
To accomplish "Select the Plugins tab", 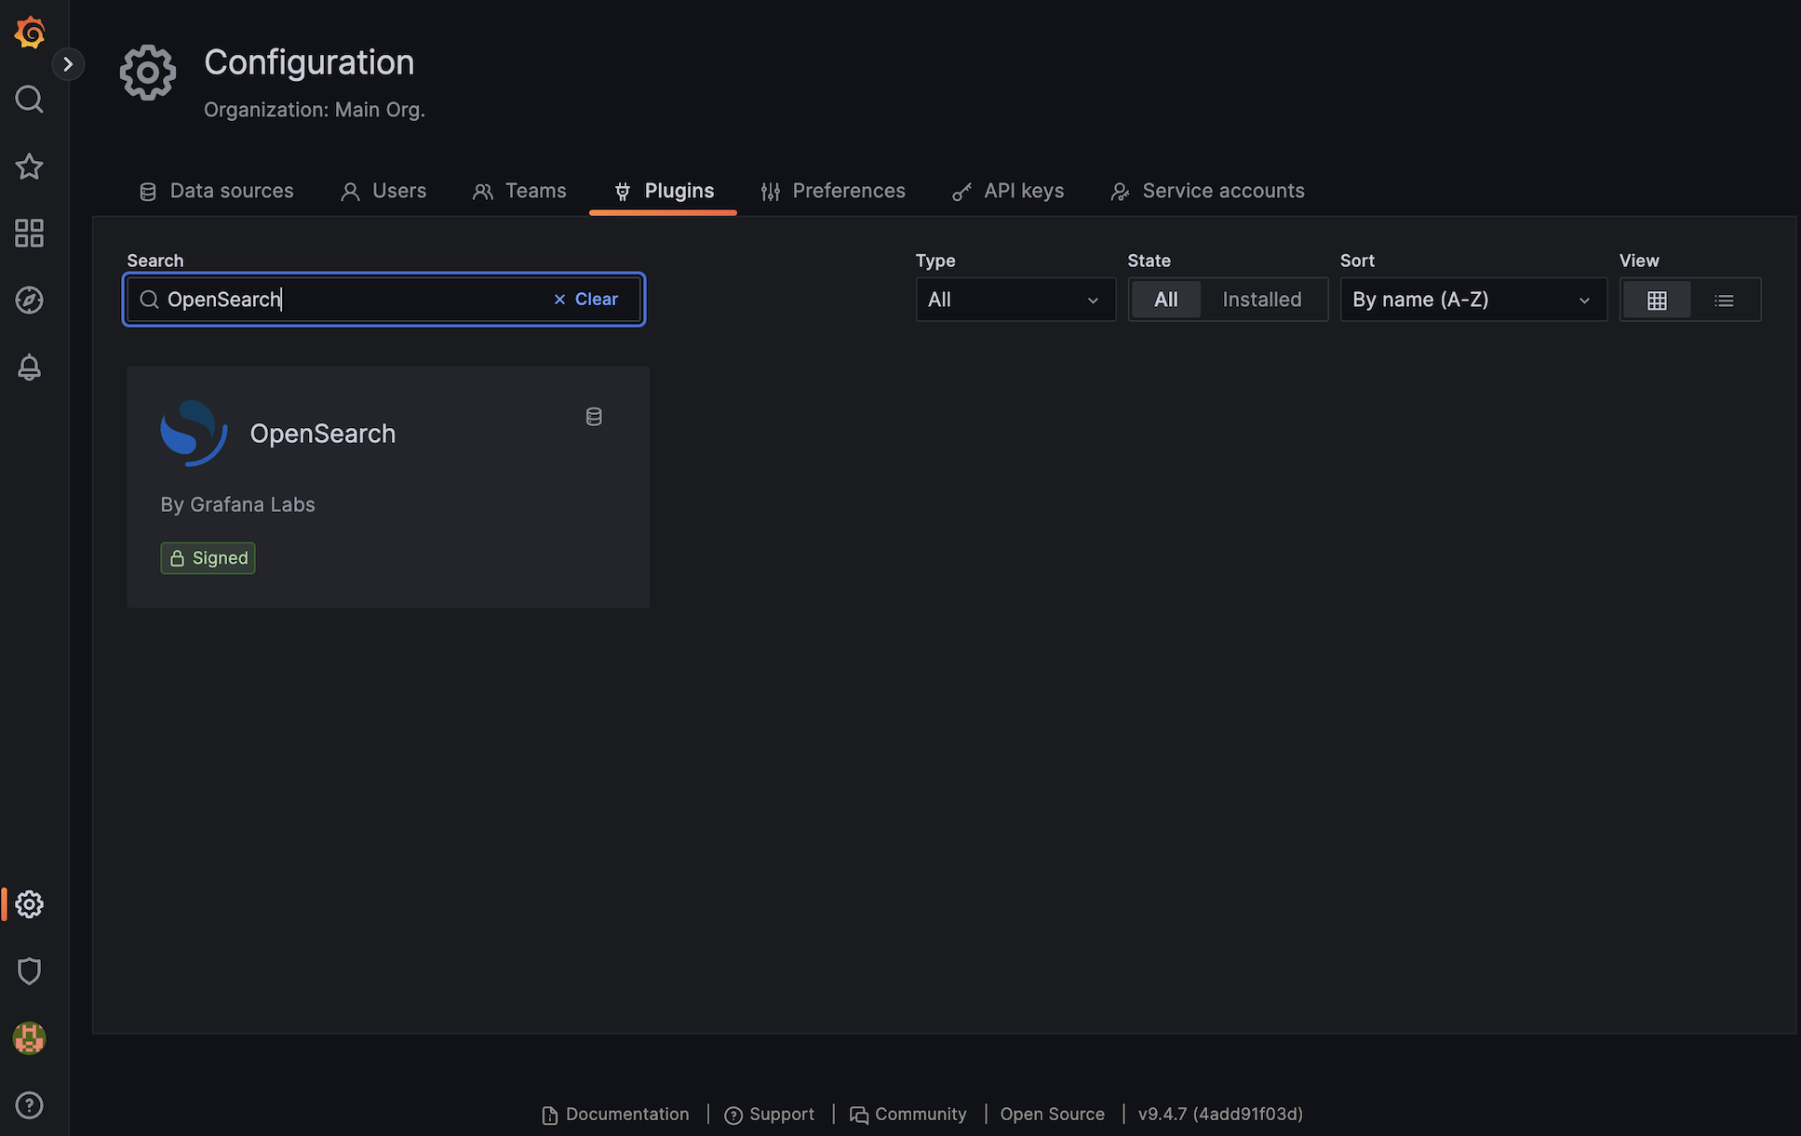I will (664, 191).
